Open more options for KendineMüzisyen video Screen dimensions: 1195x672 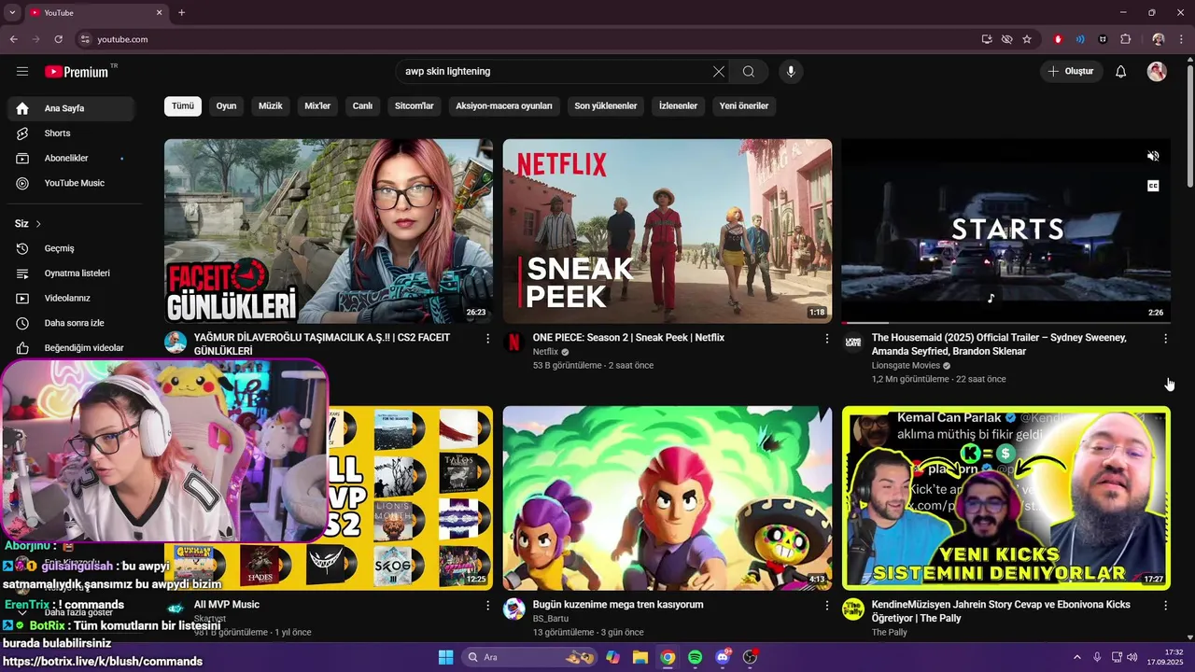tap(1165, 605)
